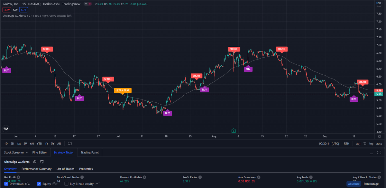Click the buy & hold equity line icon
Screen dimensions: 386x188
click(x=97, y=184)
